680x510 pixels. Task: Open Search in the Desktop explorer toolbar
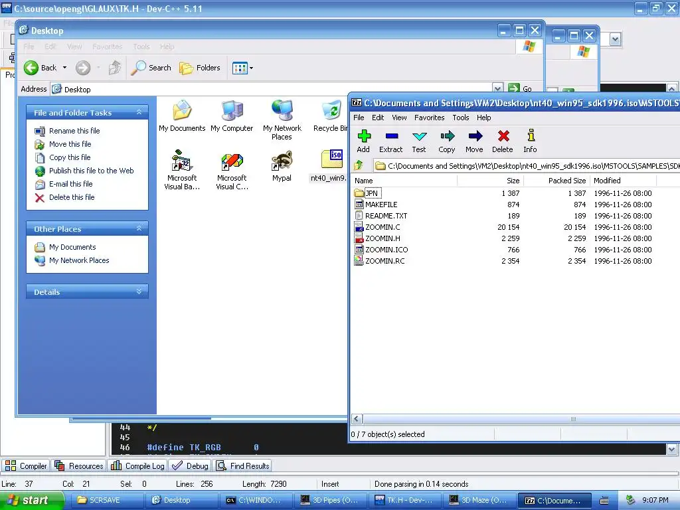[151, 68]
